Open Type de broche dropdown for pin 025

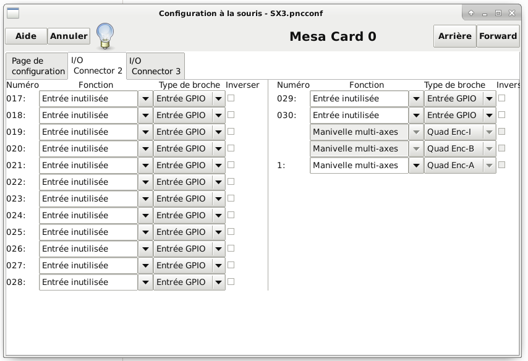tap(189, 232)
